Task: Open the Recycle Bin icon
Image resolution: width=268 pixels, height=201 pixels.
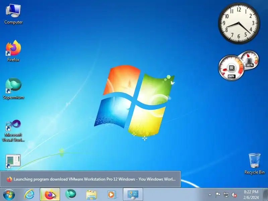Action: point(255,163)
